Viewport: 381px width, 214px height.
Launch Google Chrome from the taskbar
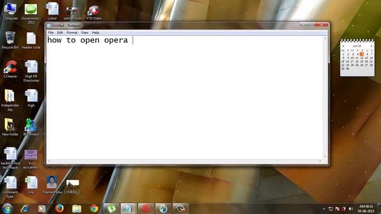point(94,209)
